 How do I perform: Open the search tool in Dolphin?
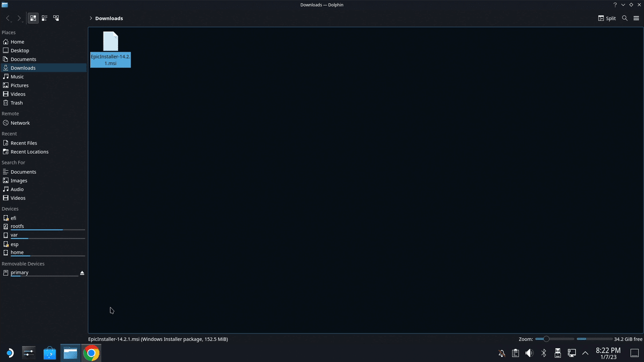(x=625, y=18)
